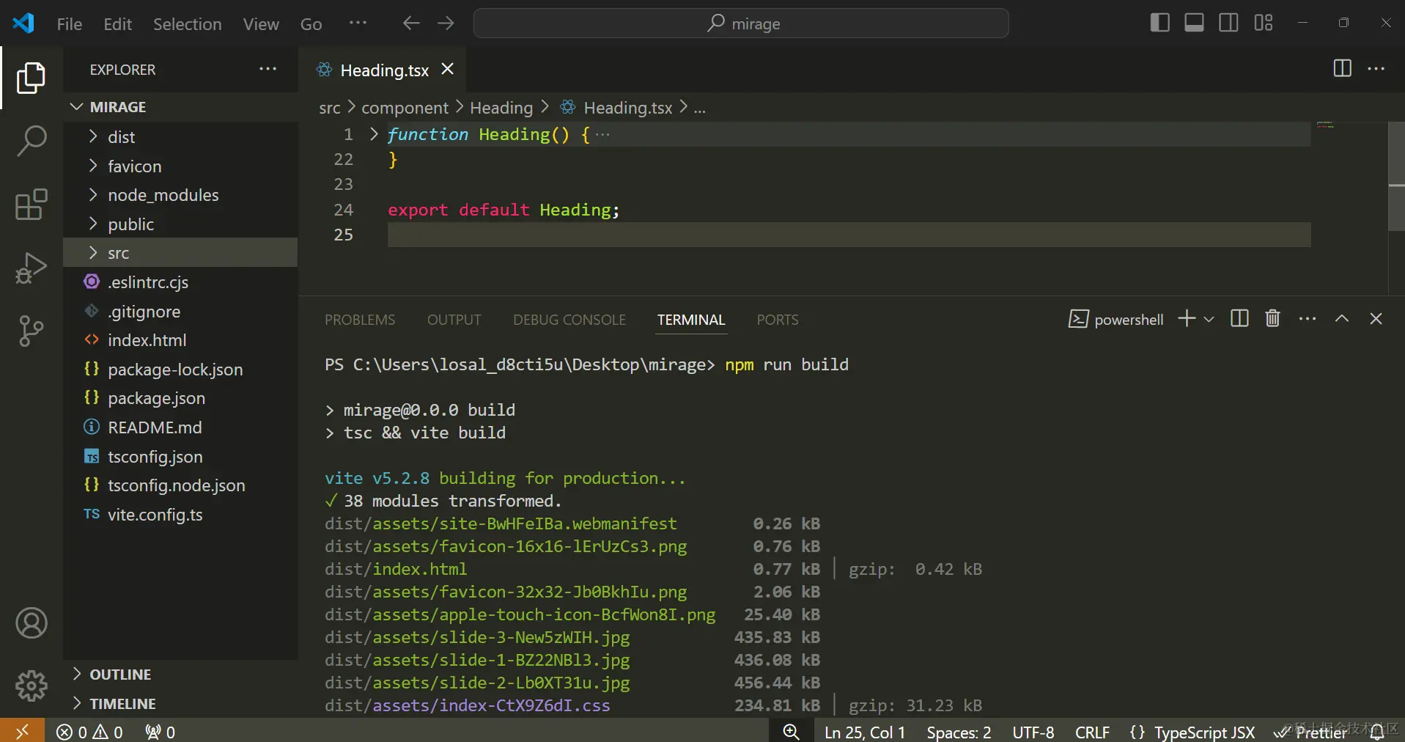The width and height of the screenshot is (1405, 742).
Task: Switch to the PROBLEMS tab
Action: tap(359, 320)
